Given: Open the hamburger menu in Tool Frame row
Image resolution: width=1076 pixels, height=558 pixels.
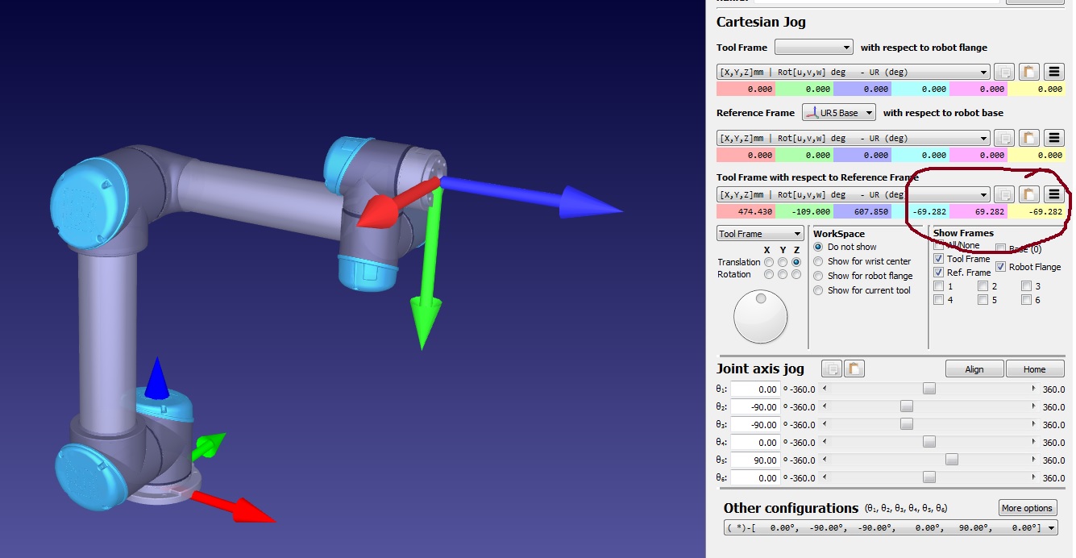Looking at the screenshot, I should pos(1054,72).
